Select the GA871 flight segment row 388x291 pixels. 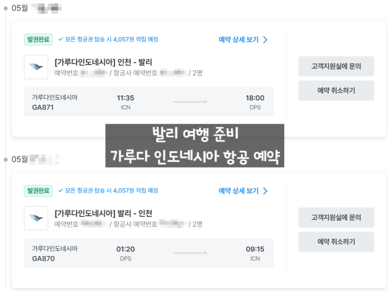point(149,102)
